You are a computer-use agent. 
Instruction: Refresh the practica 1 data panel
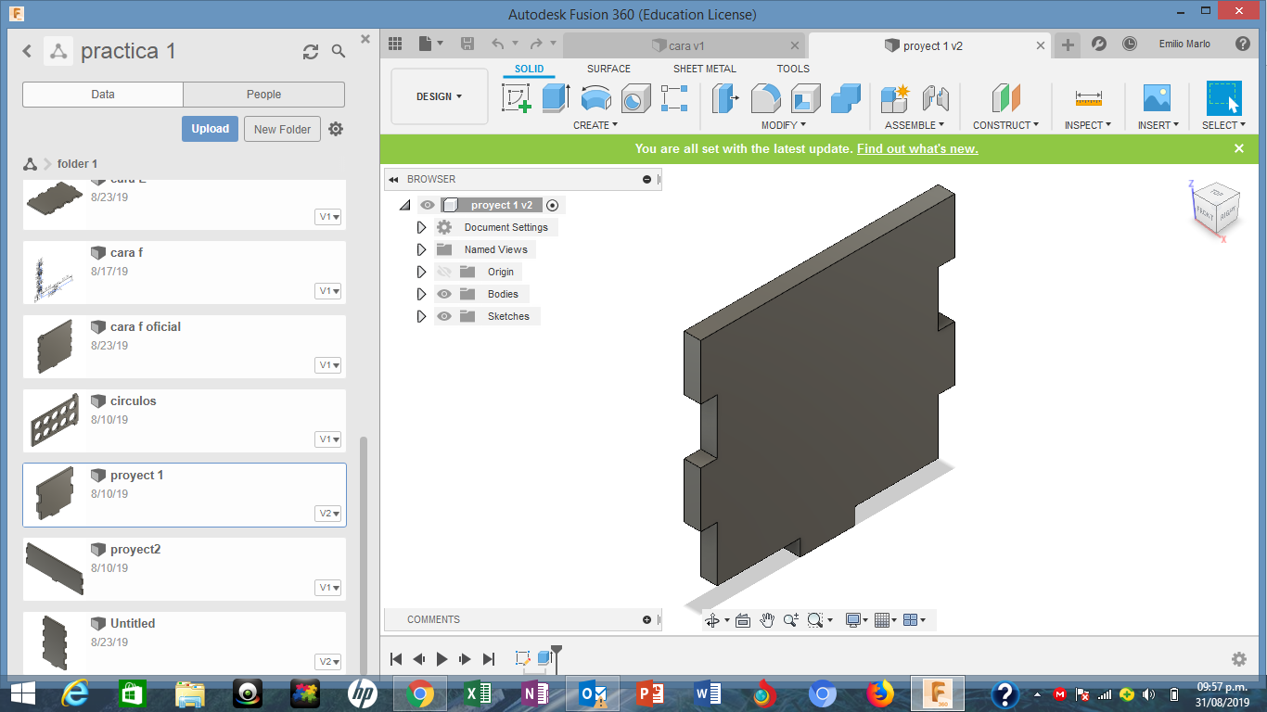click(x=311, y=52)
